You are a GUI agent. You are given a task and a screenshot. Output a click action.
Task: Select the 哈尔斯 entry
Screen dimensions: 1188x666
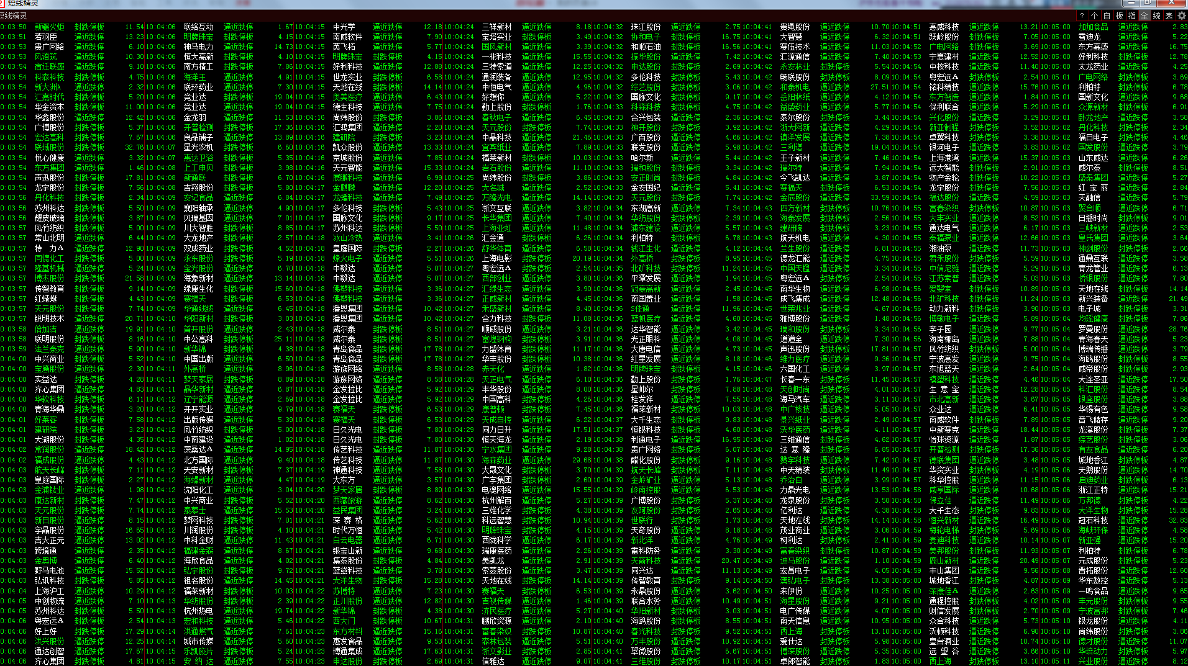pos(642,158)
